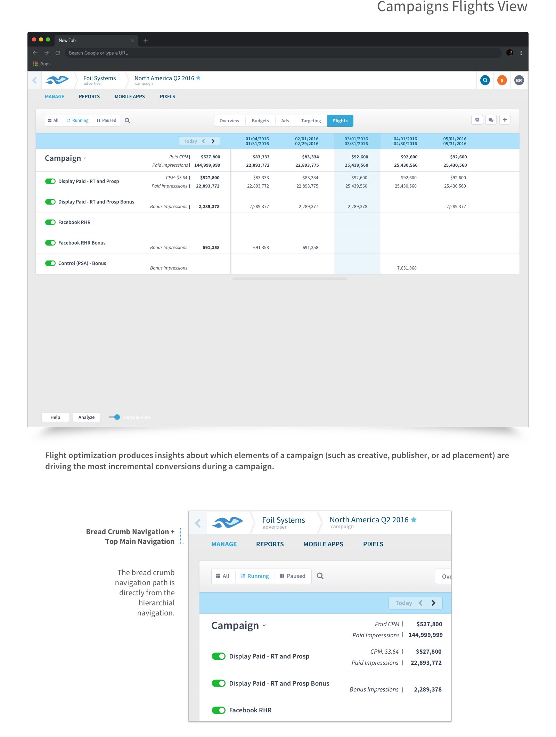The image size is (556, 737).
Task: Go to next date range with right chevron
Action: (x=213, y=141)
